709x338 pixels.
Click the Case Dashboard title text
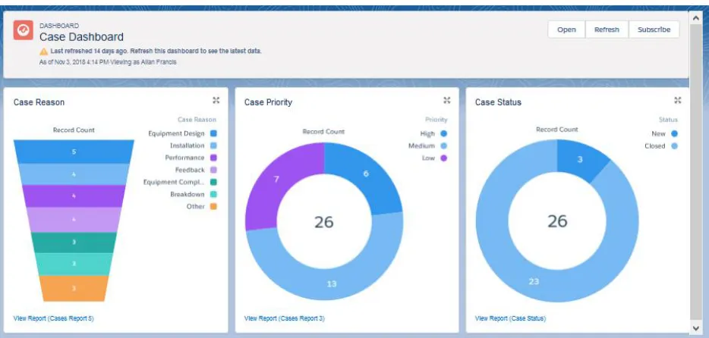click(81, 37)
